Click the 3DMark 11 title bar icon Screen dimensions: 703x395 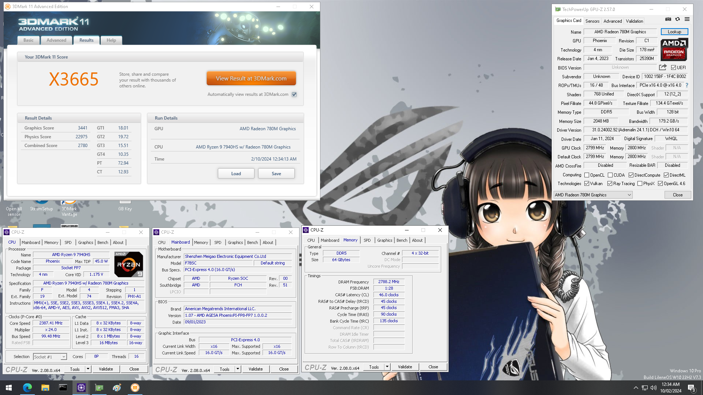[8, 7]
